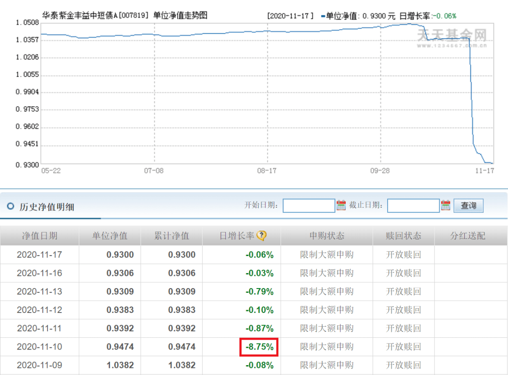
Task: Click cumulative net value 0.9300 for 2020-11-17
Action: 182,255
